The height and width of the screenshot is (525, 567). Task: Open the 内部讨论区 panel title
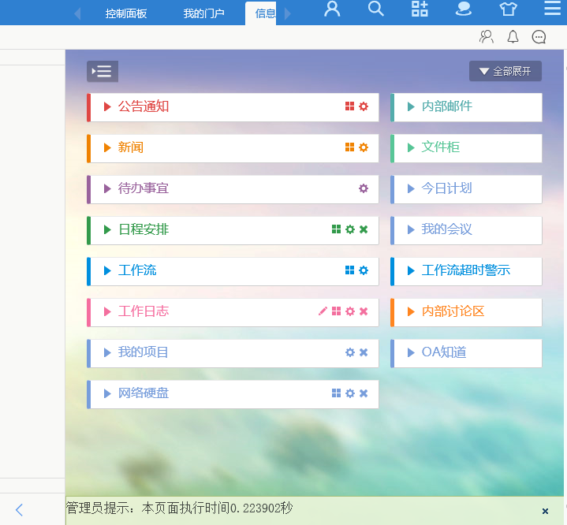click(x=453, y=311)
